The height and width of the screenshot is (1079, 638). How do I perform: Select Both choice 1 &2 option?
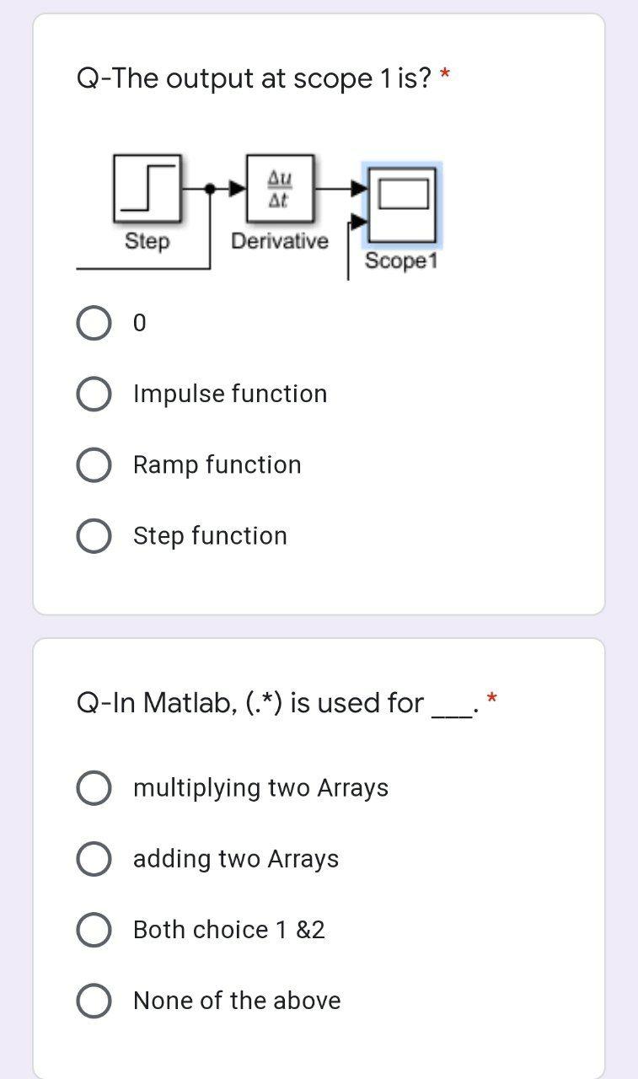click(94, 930)
